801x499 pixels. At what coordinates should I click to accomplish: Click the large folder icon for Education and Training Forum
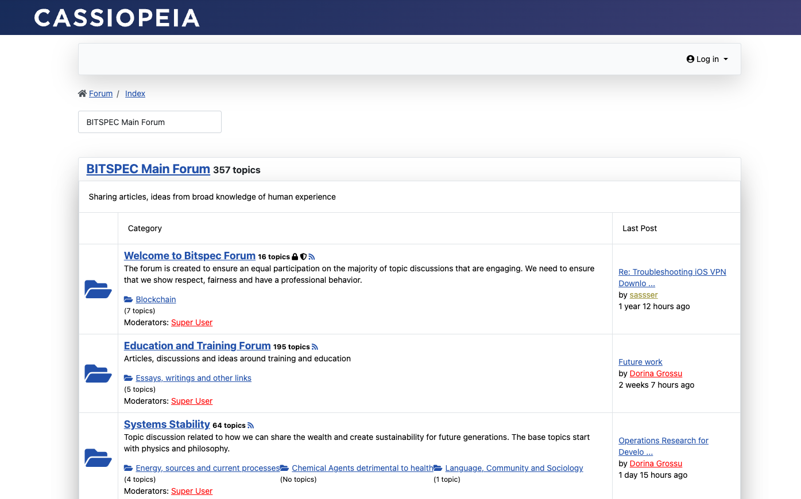point(98,373)
